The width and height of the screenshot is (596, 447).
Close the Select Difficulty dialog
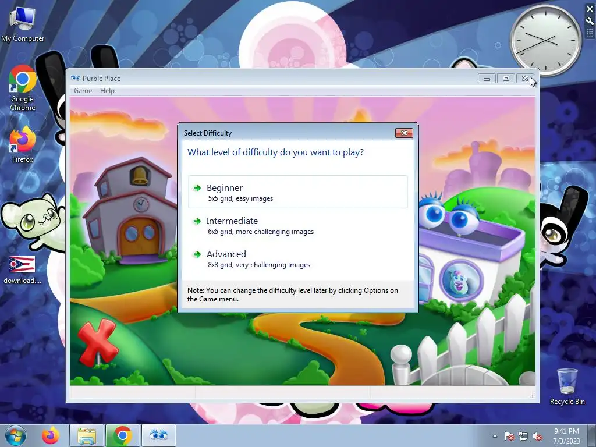404,133
